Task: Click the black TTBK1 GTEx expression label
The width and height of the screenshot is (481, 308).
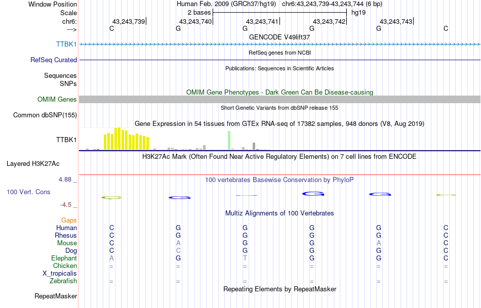Action: tap(66, 140)
